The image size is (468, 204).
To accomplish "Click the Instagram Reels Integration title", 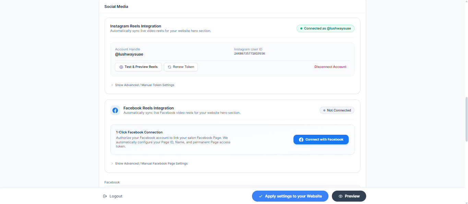I will point(135,26).
